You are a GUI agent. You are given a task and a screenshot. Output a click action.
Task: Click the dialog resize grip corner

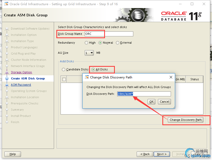point(174,107)
